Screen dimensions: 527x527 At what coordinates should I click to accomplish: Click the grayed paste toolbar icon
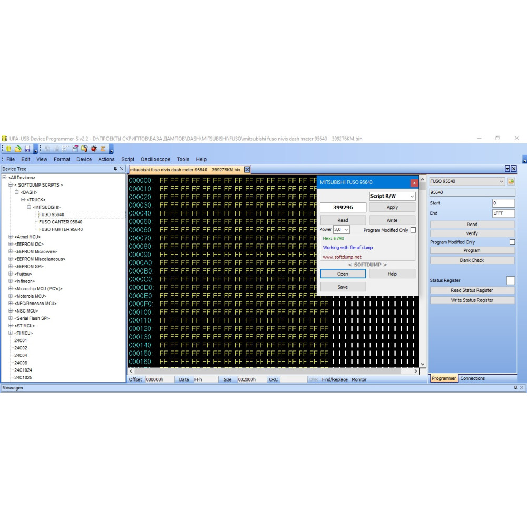(x=56, y=149)
